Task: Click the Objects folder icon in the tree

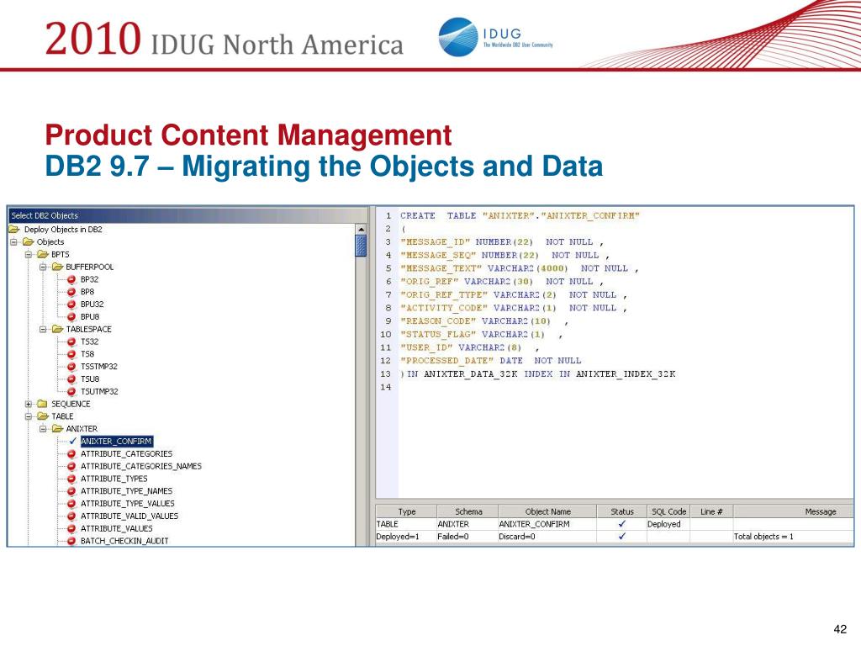Action: (x=28, y=242)
